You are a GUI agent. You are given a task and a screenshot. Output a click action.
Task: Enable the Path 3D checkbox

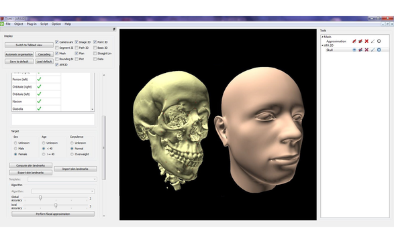[77, 48]
